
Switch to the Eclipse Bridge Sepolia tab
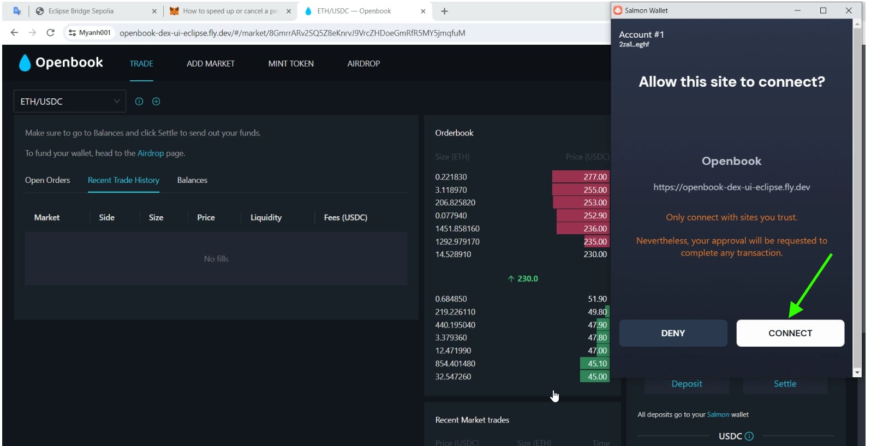[x=97, y=11]
